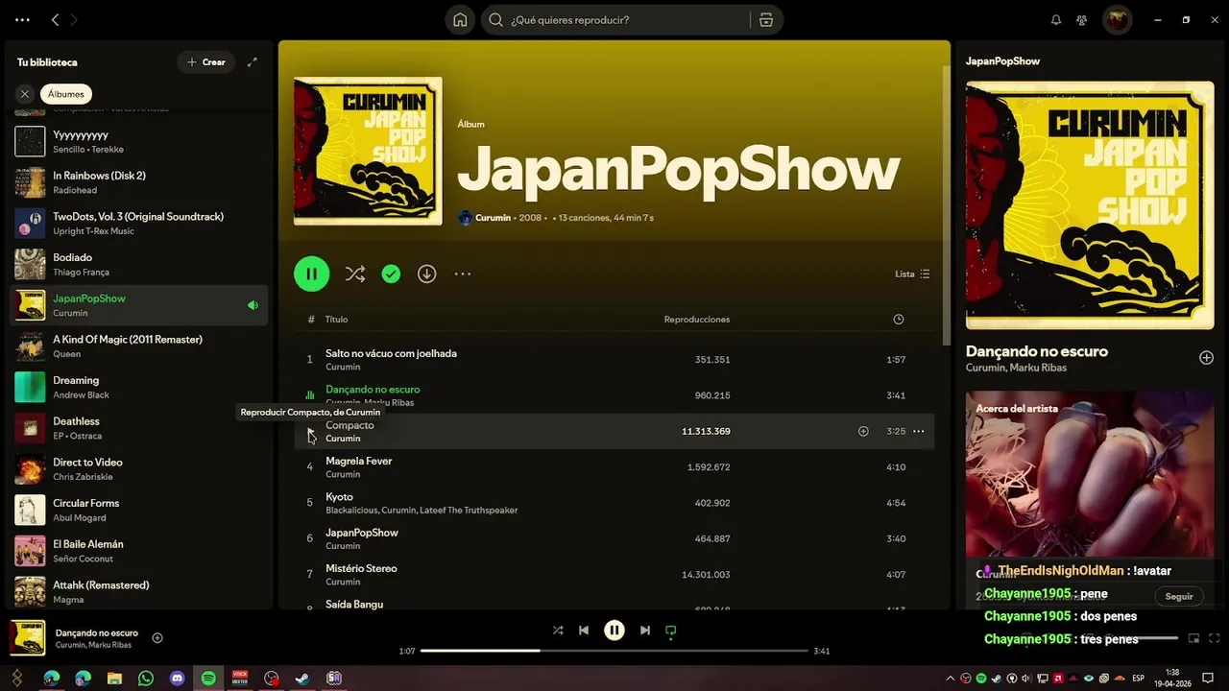Toggle the Álbumes filter chip
This screenshot has height=691, width=1229.
[66, 94]
